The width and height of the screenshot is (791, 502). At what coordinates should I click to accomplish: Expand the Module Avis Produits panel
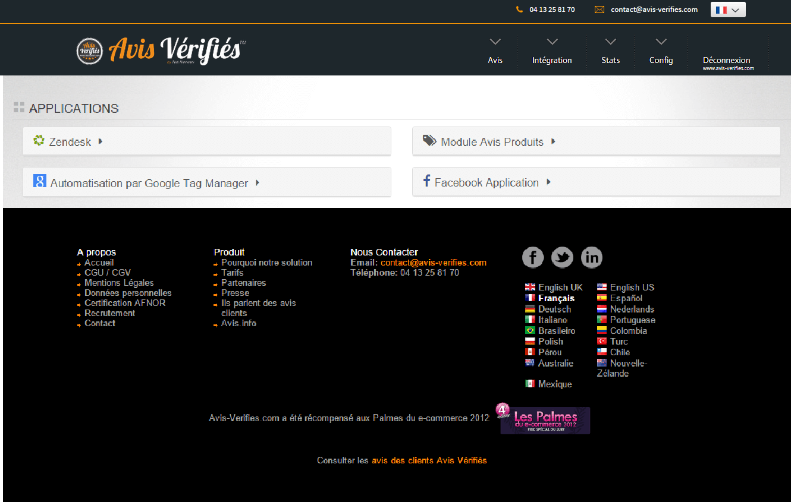(597, 141)
